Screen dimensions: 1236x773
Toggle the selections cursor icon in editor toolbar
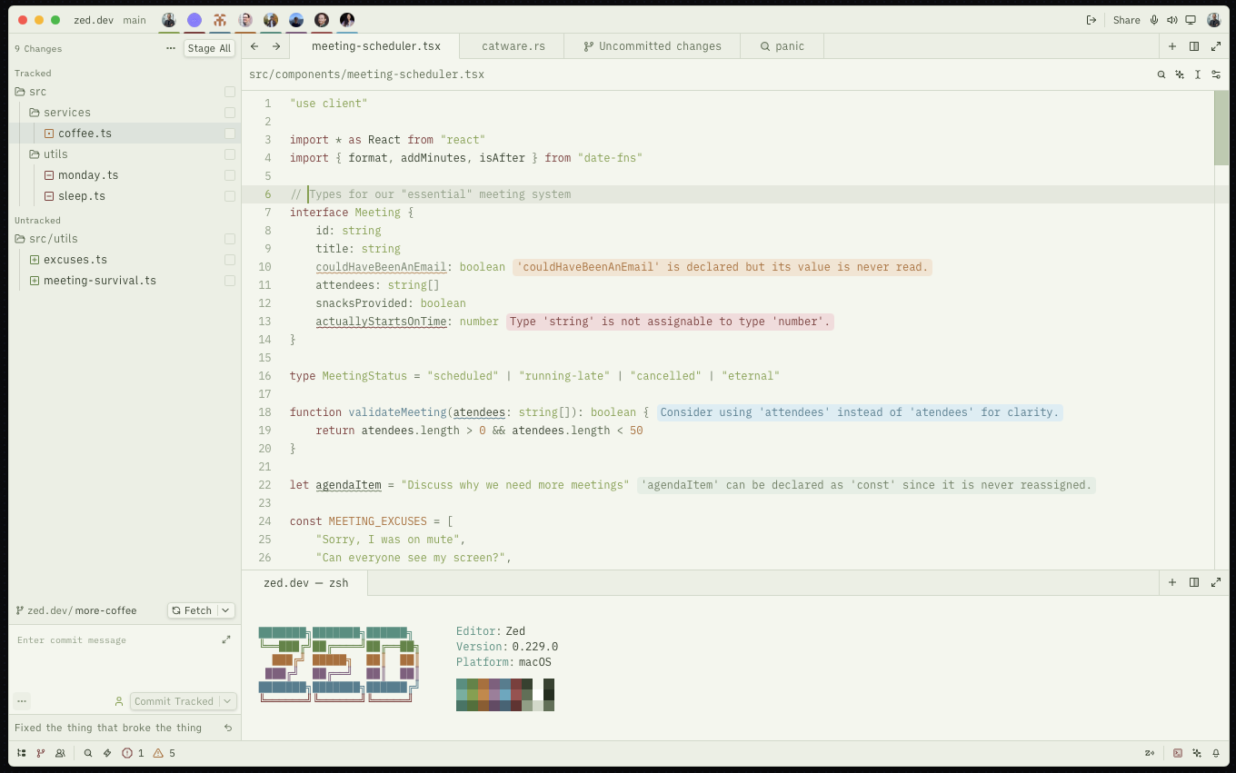tap(1198, 74)
